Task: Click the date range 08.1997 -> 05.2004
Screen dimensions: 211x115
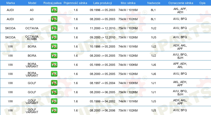Action: coord(103,83)
